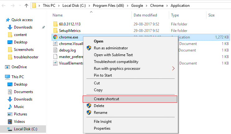Screen dimensions: 231x134
Task: Expand chevron after This PC breadcrumb
Action: point(59,6)
